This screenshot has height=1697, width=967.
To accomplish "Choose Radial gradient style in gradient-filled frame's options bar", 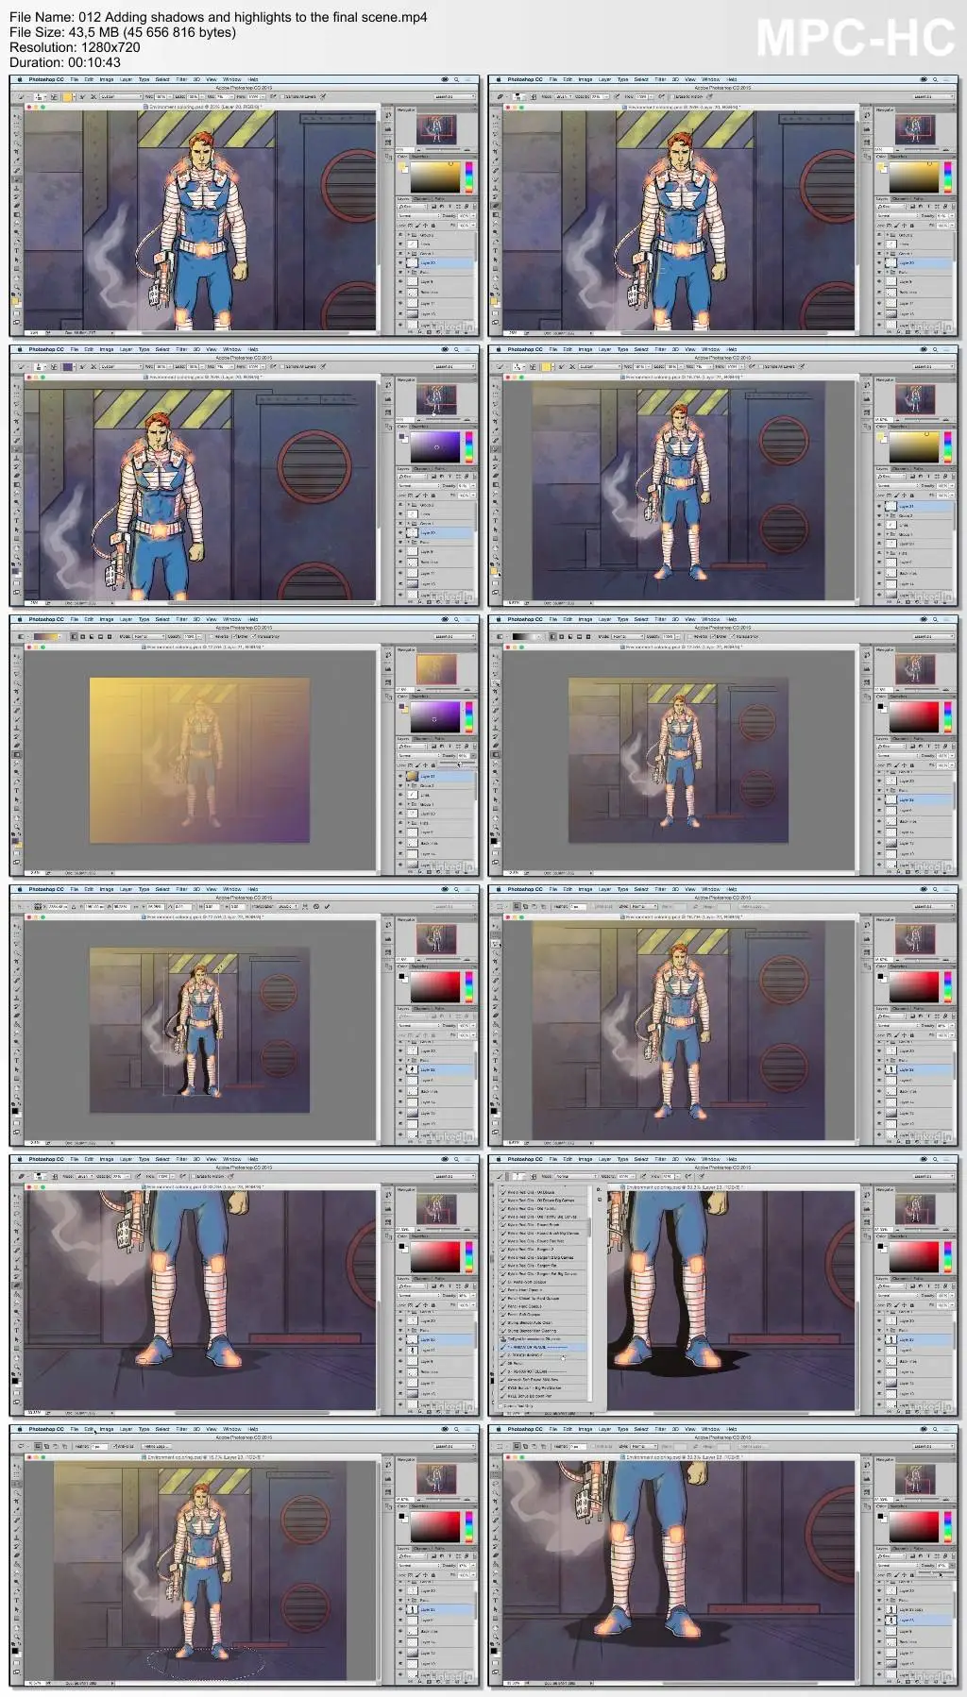I will tap(83, 637).
